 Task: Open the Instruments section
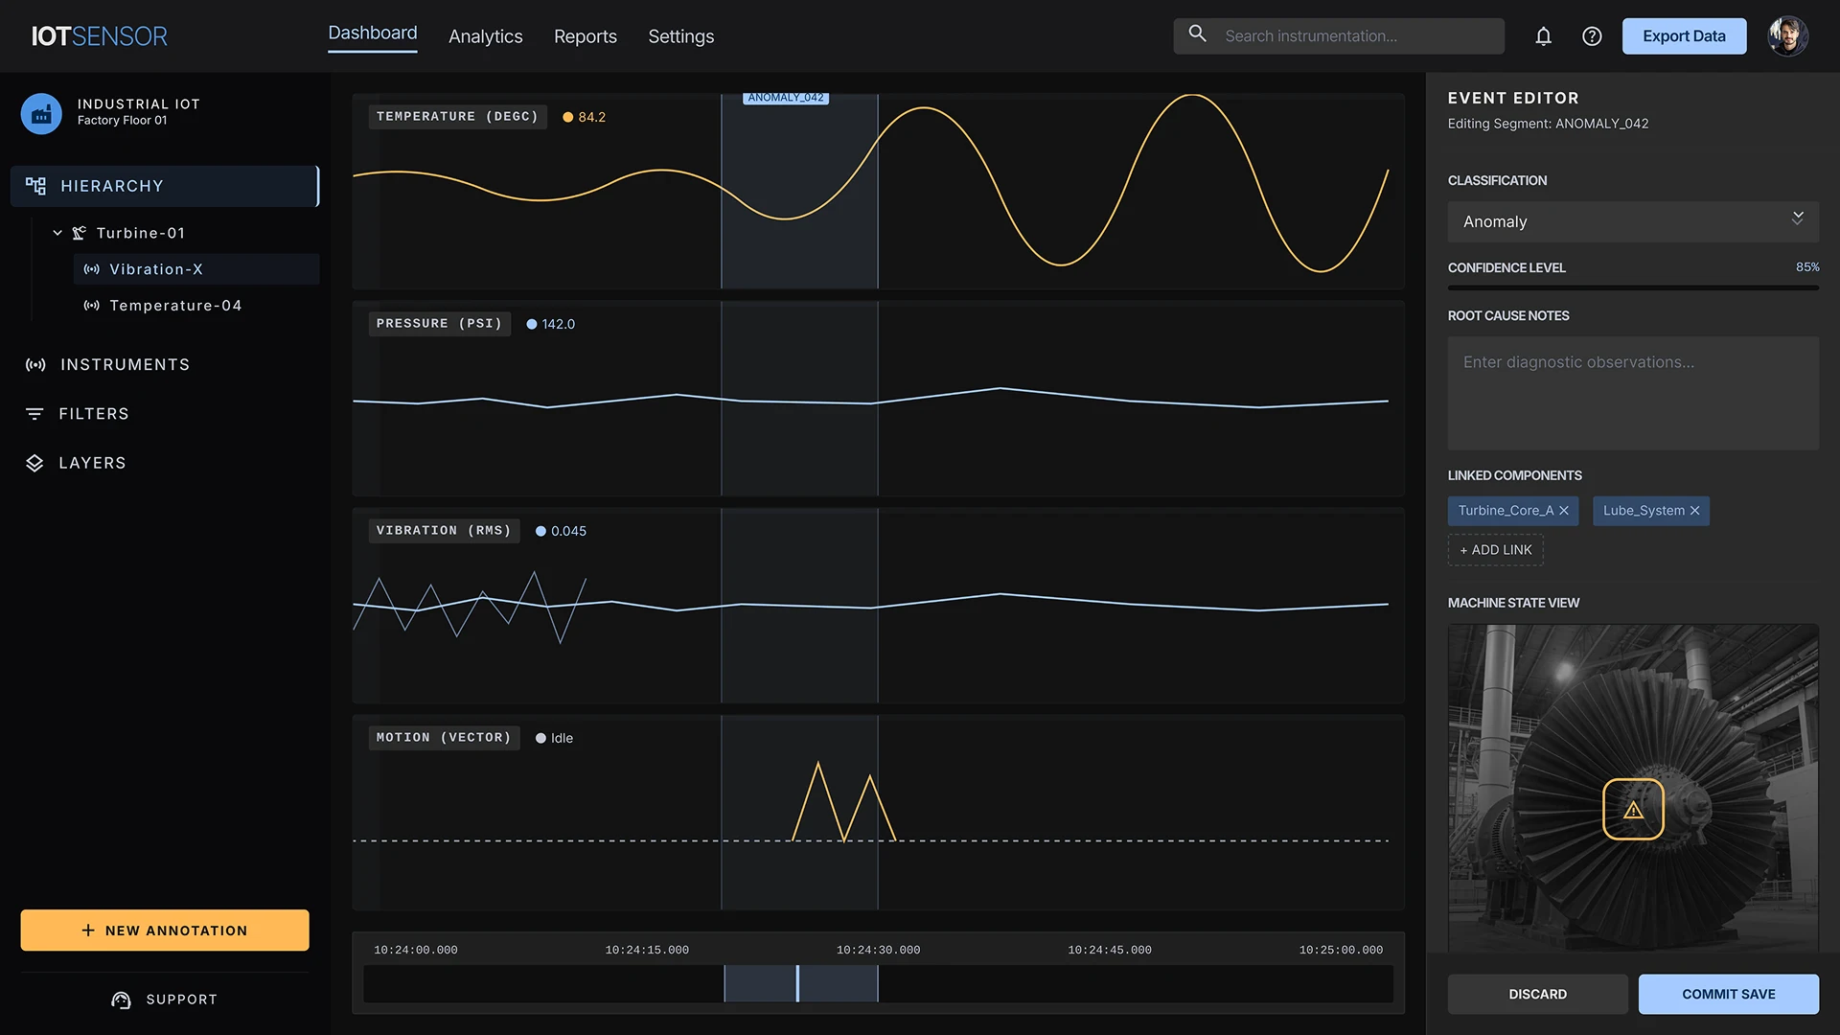(x=125, y=365)
